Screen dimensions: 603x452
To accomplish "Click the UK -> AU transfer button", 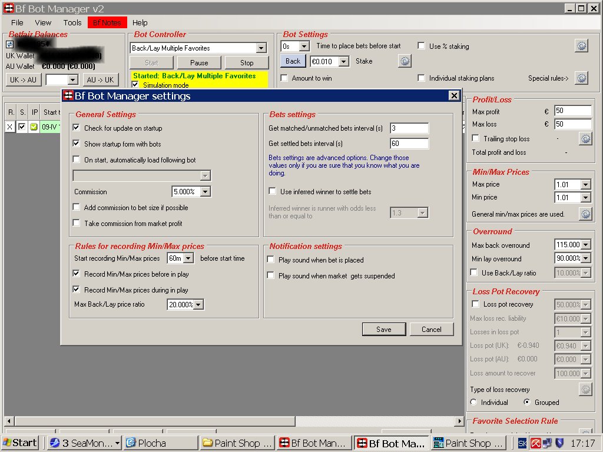I will click(23, 80).
